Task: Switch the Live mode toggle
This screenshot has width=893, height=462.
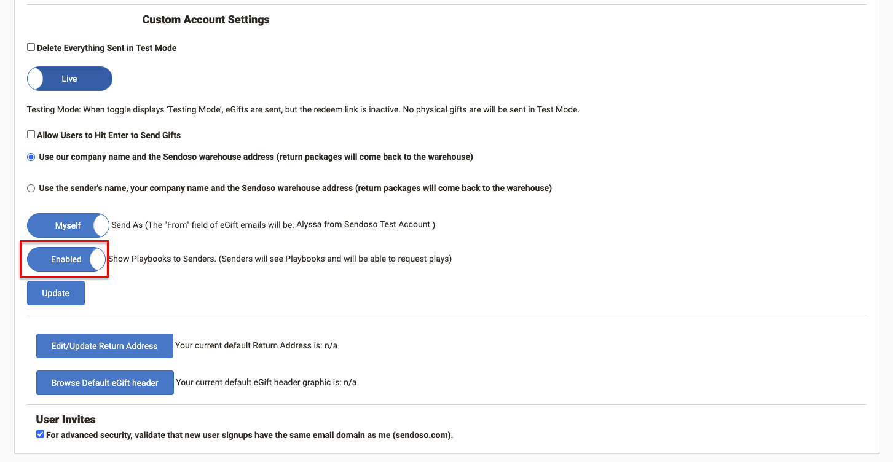Action: click(69, 79)
